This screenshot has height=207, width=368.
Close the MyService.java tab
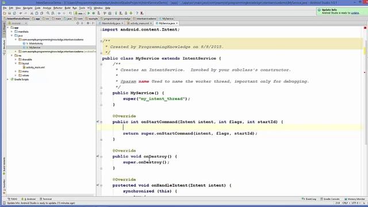[177, 24]
